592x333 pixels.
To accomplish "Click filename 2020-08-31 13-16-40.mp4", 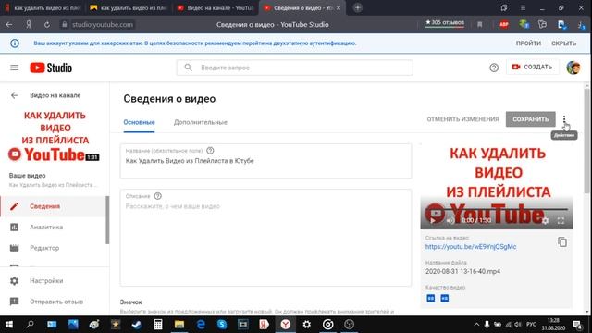I will click(x=462, y=271).
